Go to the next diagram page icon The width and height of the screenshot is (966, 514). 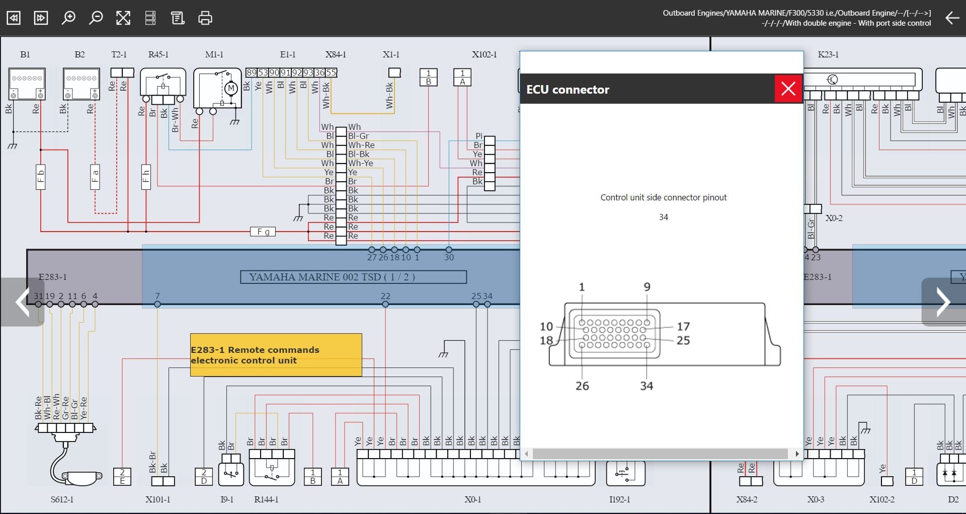(x=41, y=18)
